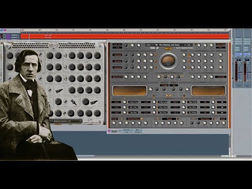The image size is (252, 189).
Task: Click the timeline ruler above the tracks
Action: [x=124, y=31]
